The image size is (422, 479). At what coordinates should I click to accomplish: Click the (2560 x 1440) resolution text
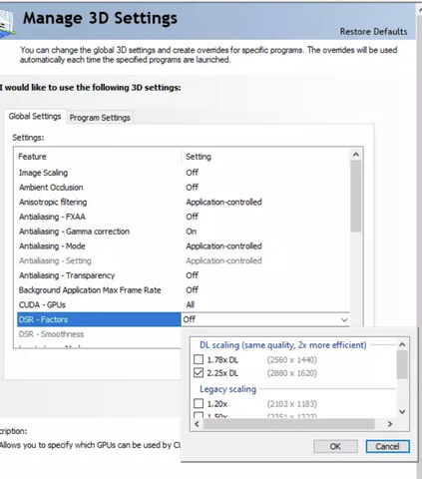point(291,359)
